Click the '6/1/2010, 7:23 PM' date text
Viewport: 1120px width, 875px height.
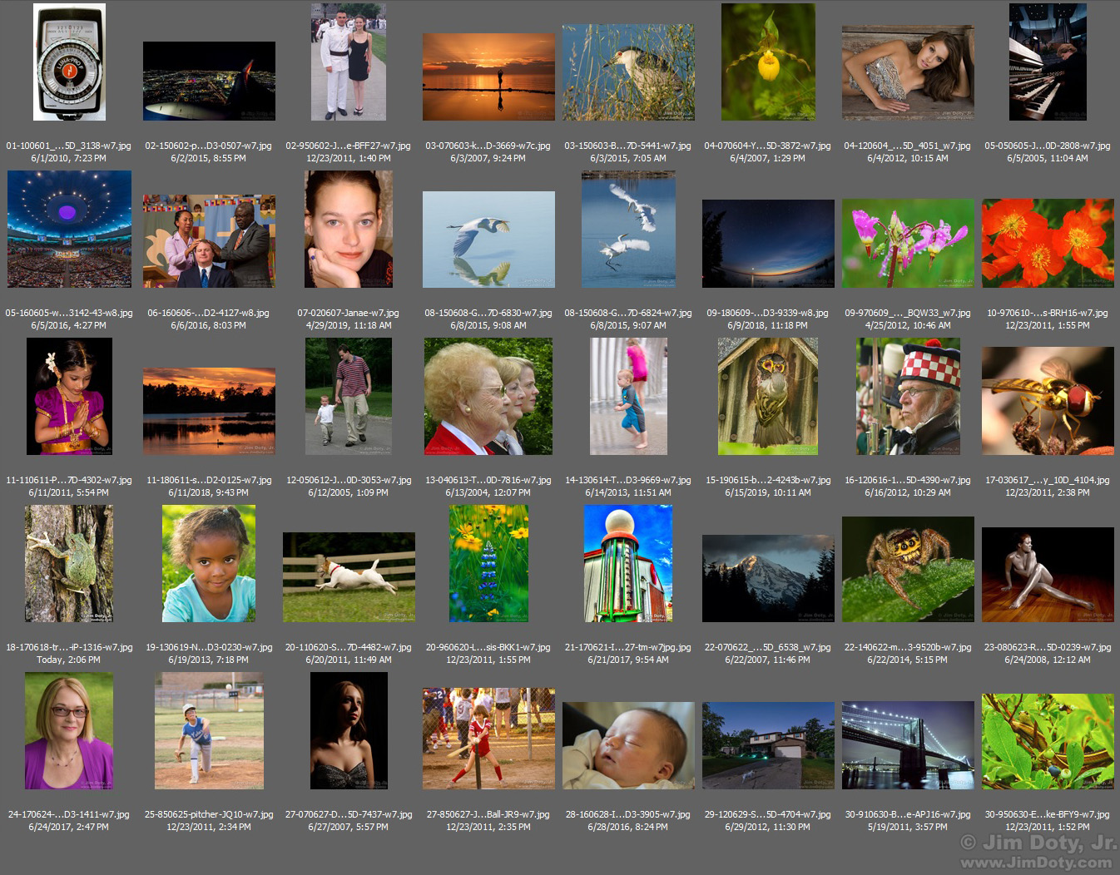pyautogui.click(x=69, y=159)
